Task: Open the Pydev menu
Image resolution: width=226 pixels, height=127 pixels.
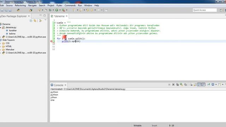Action: (59, 6)
